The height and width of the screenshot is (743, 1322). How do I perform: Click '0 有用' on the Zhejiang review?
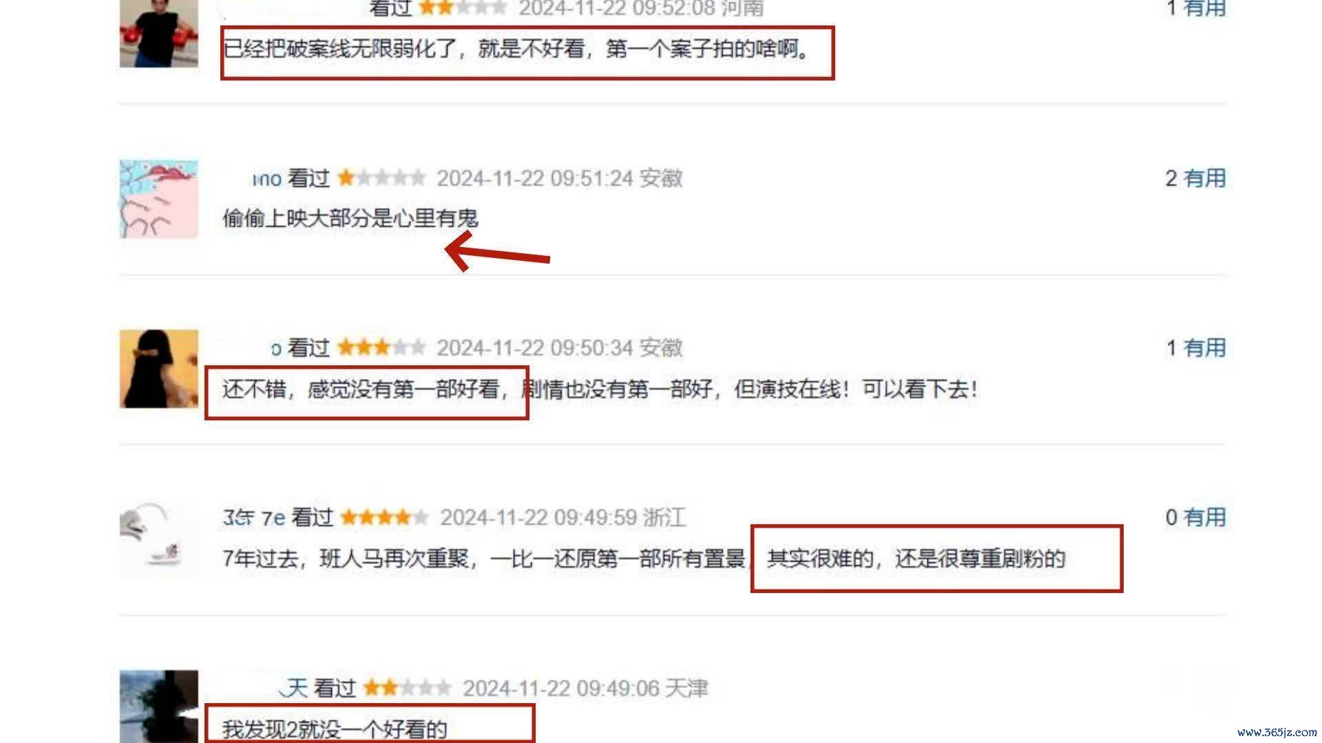(x=1196, y=517)
